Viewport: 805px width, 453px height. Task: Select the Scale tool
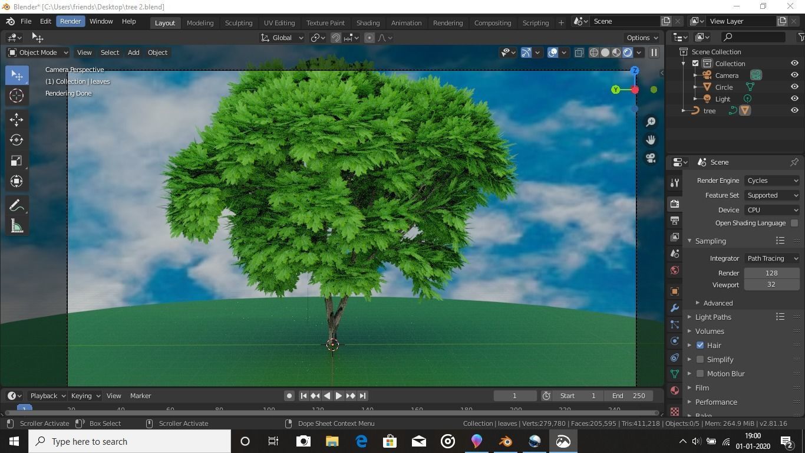(x=17, y=160)
